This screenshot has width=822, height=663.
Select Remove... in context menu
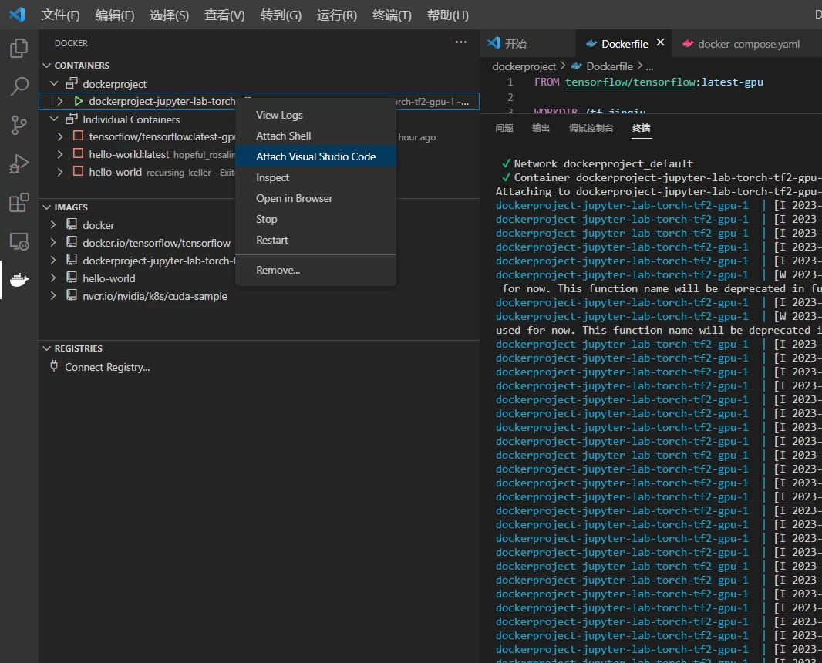[x=315, y=270]
